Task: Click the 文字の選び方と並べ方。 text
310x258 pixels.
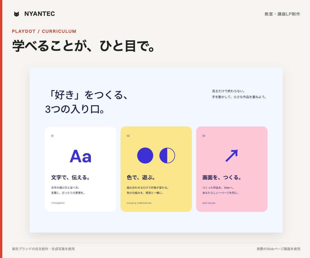Action: tap(66, 188)
